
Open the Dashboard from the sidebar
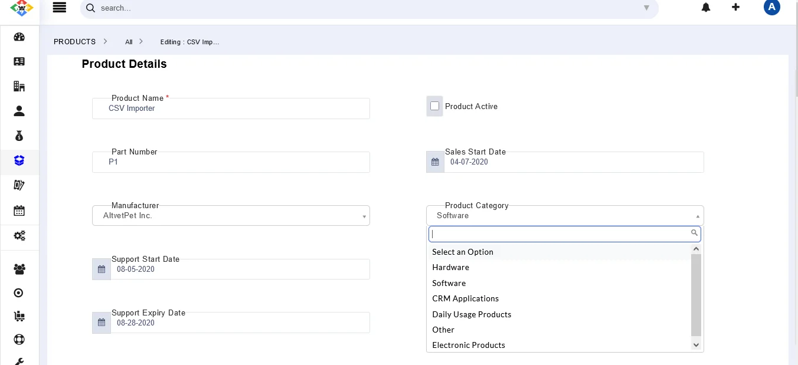coord(19,37)
